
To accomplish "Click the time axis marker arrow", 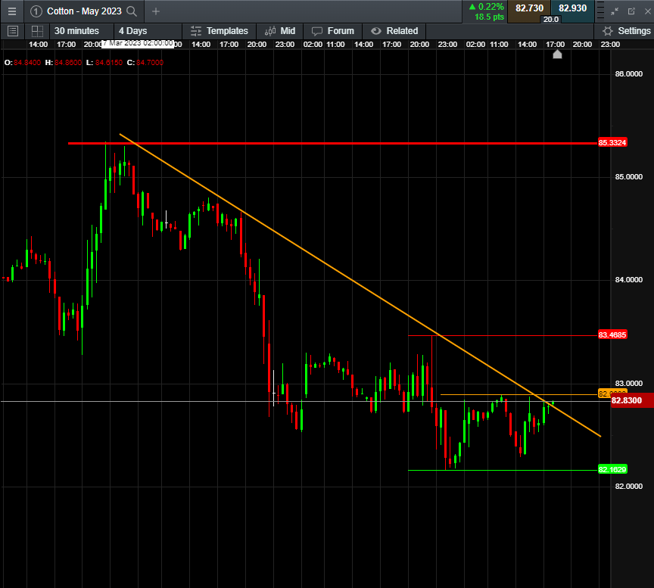I will (557, 54).
